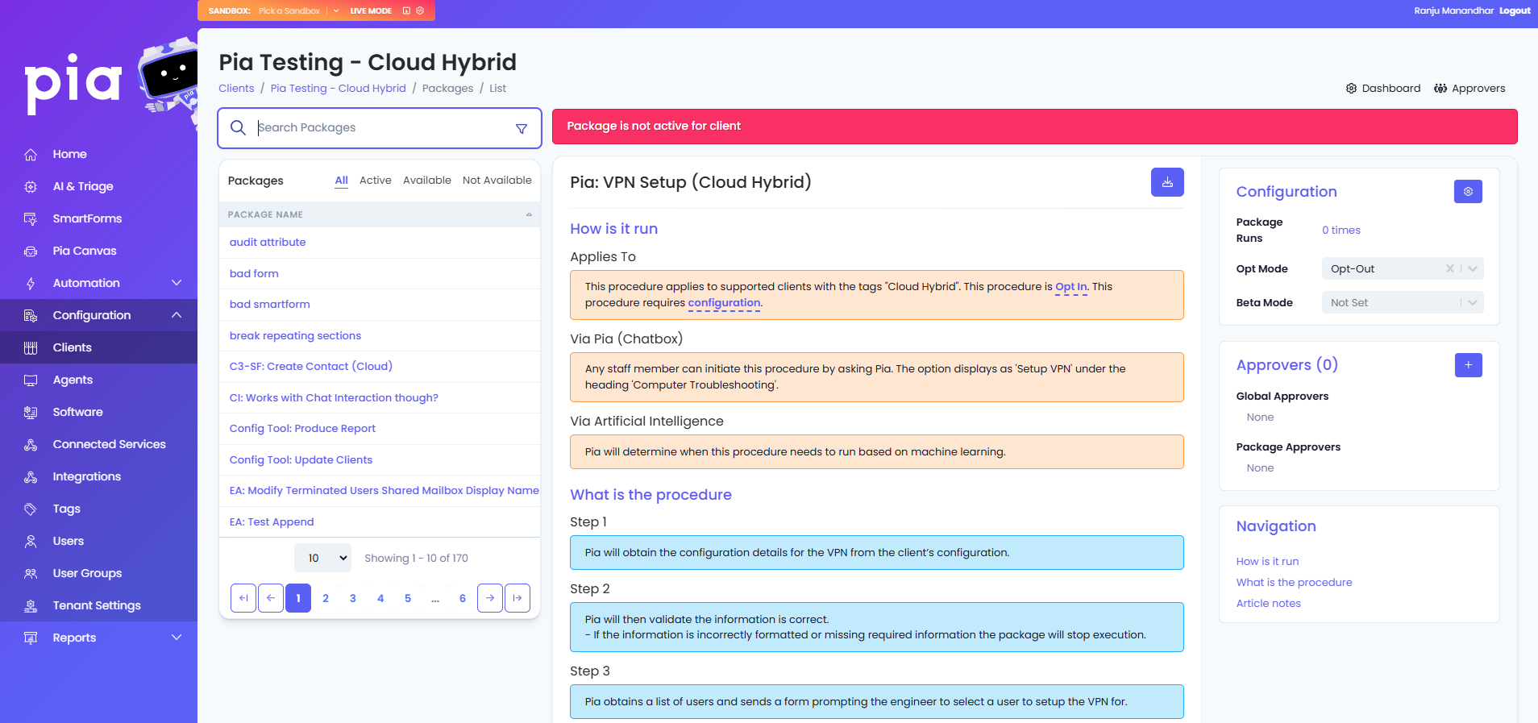Open C3-SF: Create Contact (Cloud) package
The image size is (1538, 723).
pyautogui.click(x=311, y=367)
